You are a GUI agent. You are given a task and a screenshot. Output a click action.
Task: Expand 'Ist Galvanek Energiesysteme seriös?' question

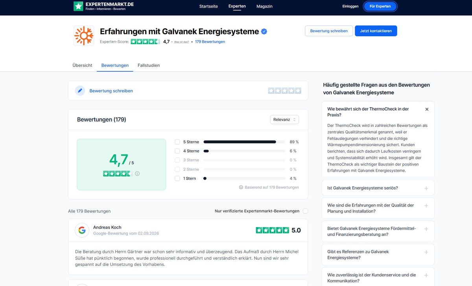point(378,188)
